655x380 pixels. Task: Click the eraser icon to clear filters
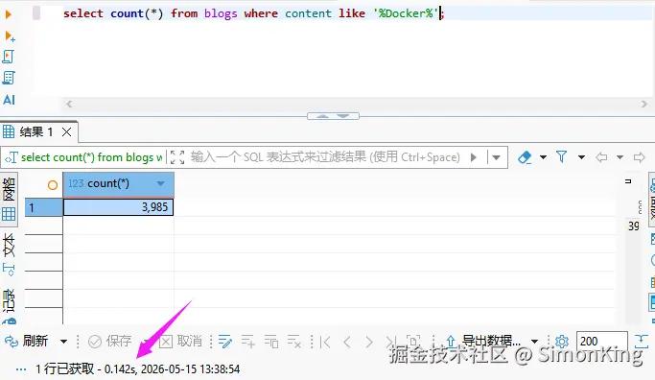[x=525, y=157]
